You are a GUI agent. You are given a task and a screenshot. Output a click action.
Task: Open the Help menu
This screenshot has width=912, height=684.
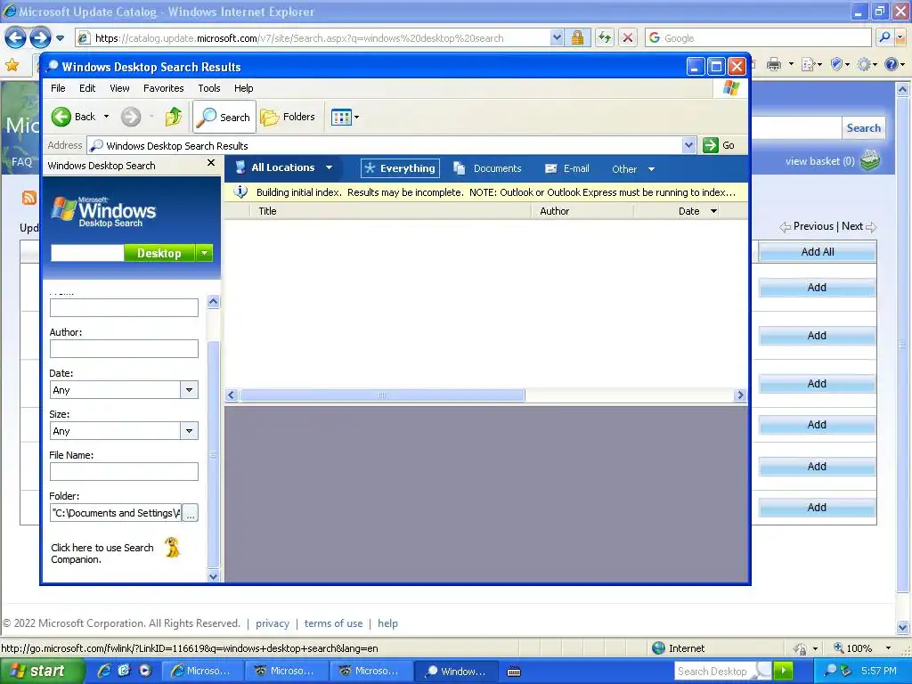[x=244, y=88]
